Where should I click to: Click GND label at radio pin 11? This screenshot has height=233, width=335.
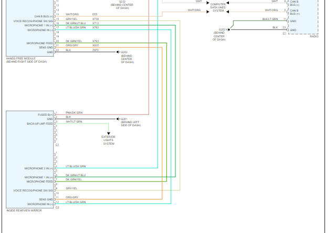tap(293, 21)
